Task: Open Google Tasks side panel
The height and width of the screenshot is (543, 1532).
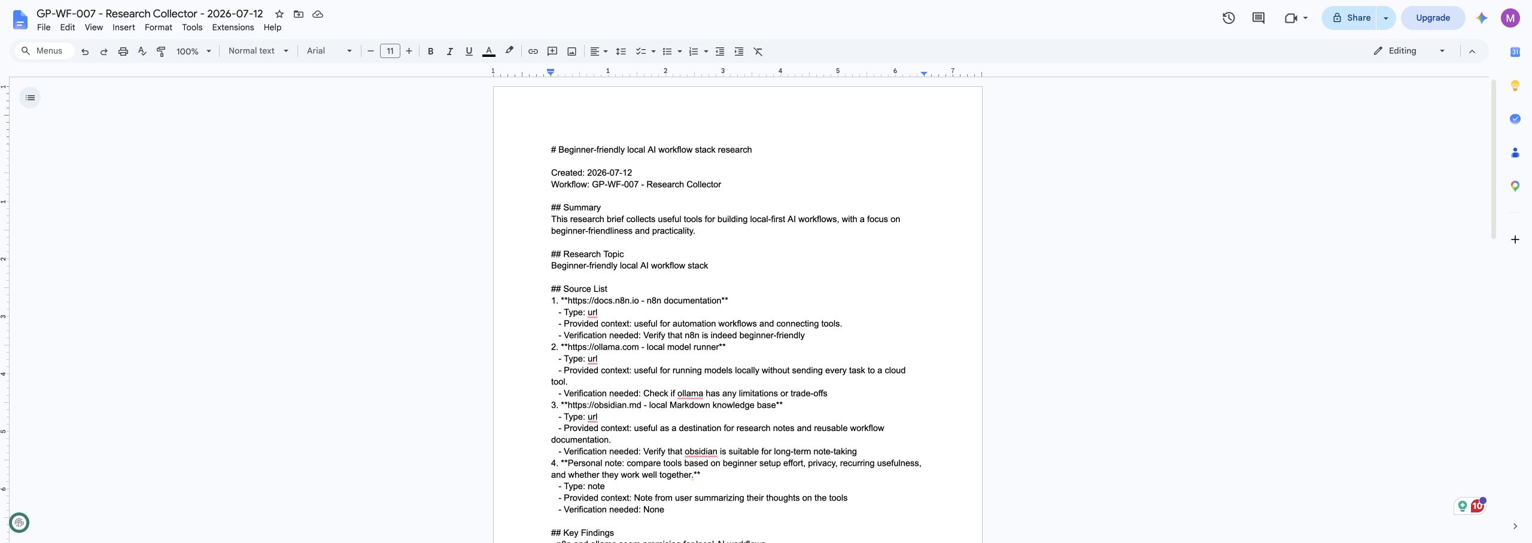Action: (1515, 119)
